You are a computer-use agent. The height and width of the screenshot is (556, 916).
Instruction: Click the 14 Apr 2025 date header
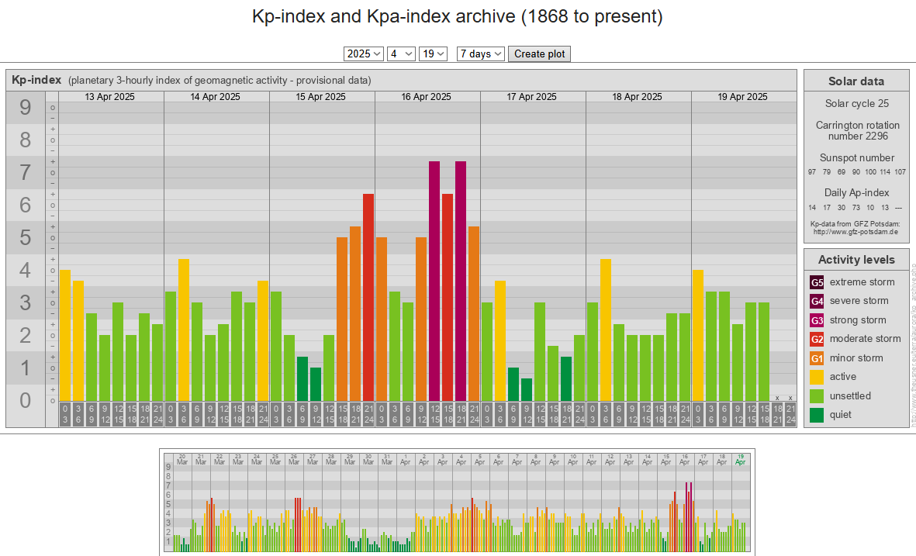coord(215,97)
